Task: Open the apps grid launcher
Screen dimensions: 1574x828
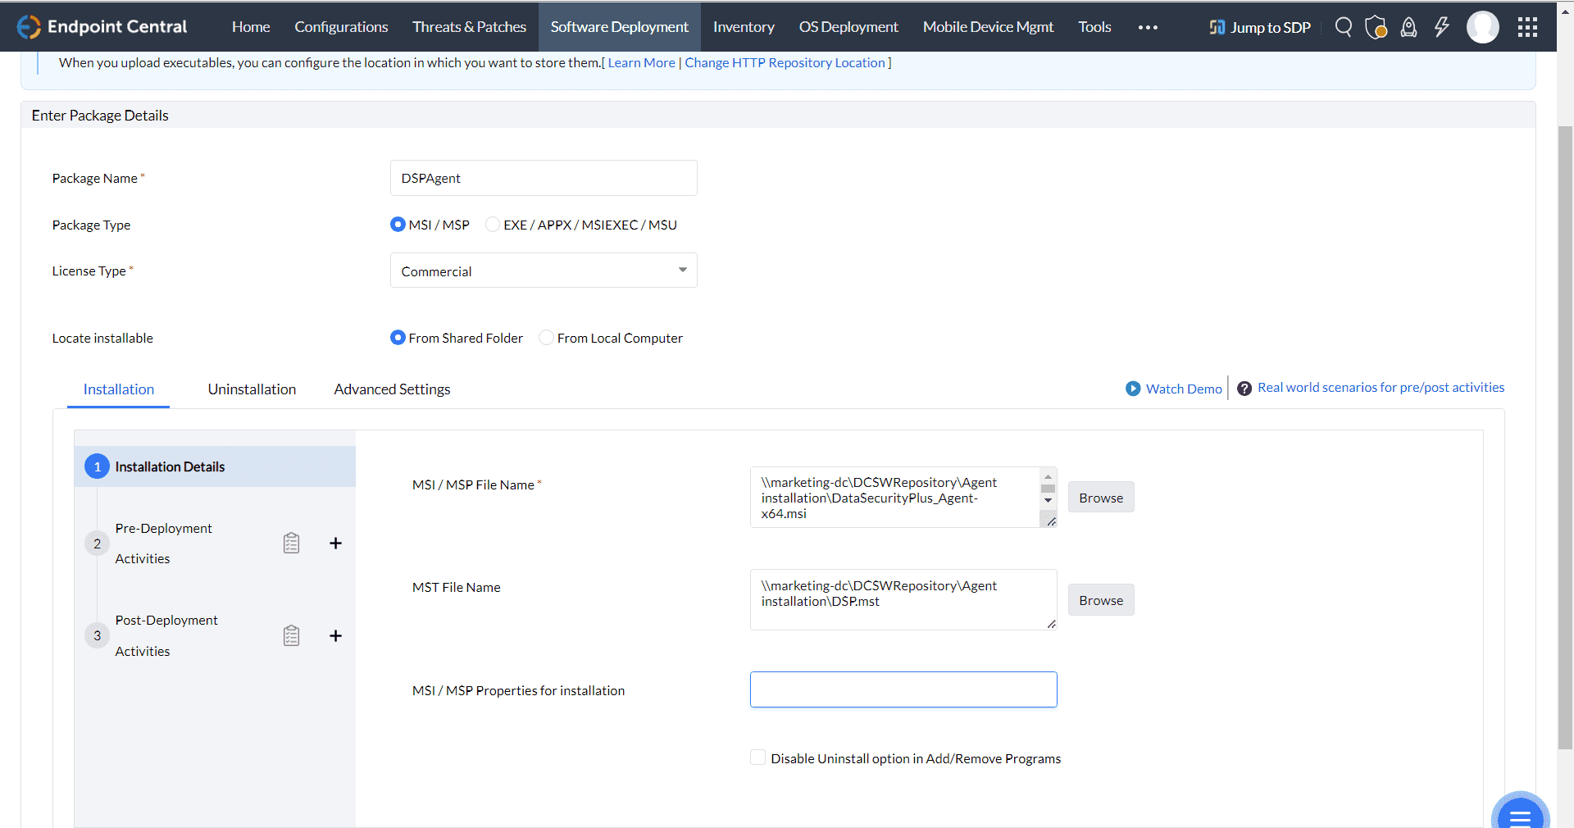Action: tap(1527, 27)
